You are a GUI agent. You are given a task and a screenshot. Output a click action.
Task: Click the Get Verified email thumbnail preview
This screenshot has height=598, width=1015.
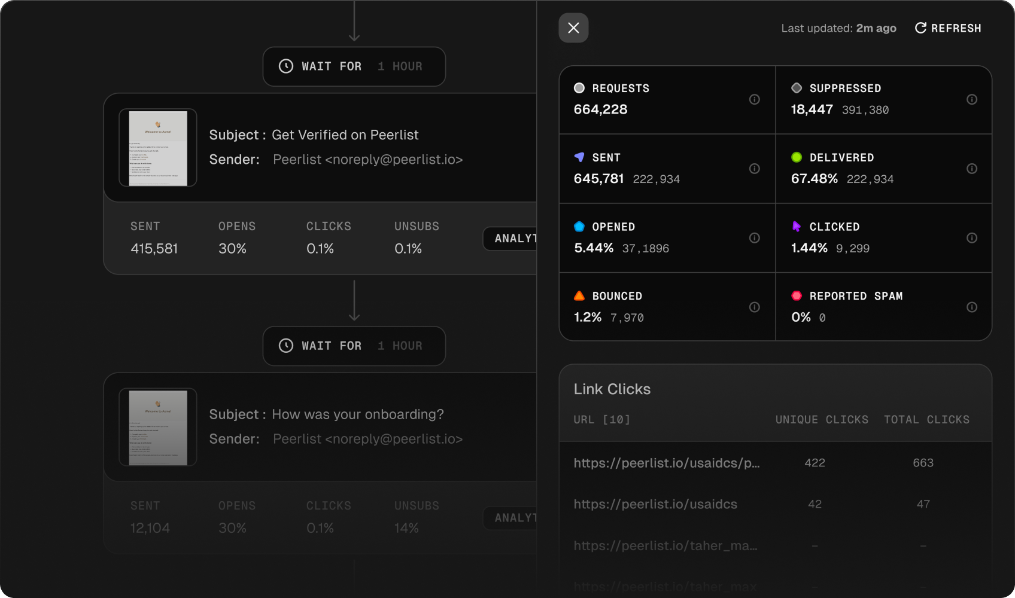click(x=157, y=148)
